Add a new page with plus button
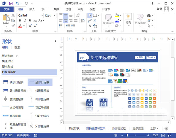Viewport: 176px width, 138px height. 166,128
